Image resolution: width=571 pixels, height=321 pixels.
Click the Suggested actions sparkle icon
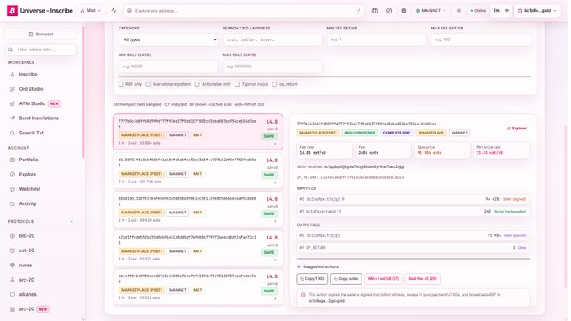tap(299, 266)
